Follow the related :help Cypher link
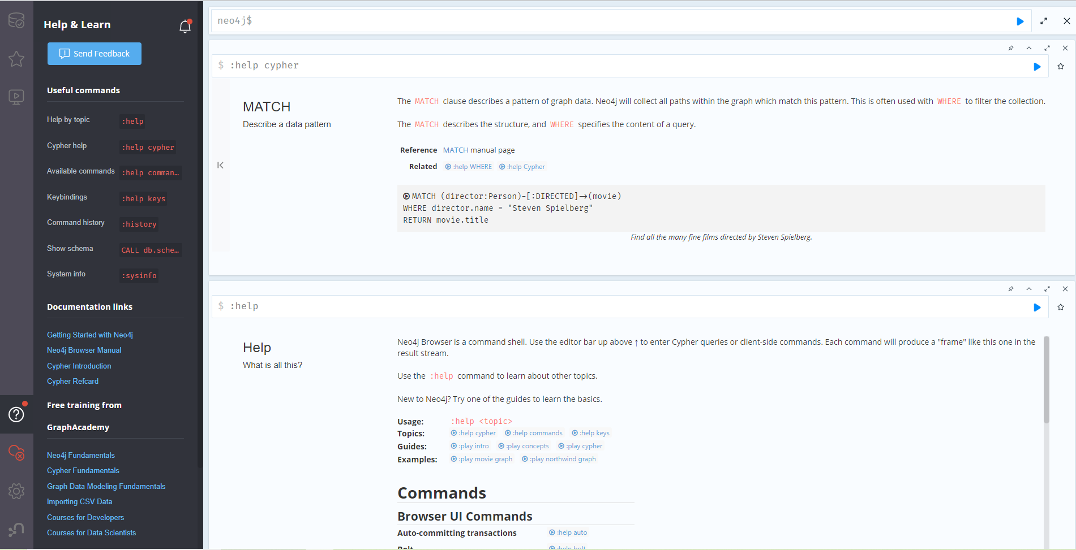 (522, 167)
